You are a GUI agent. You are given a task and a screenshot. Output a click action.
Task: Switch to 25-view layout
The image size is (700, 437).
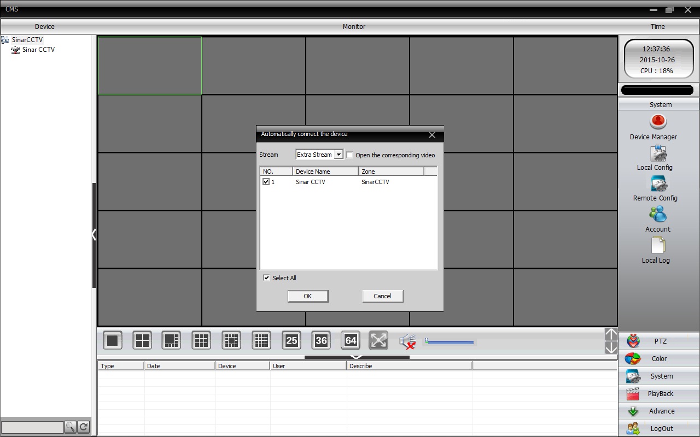pos(291,341)
